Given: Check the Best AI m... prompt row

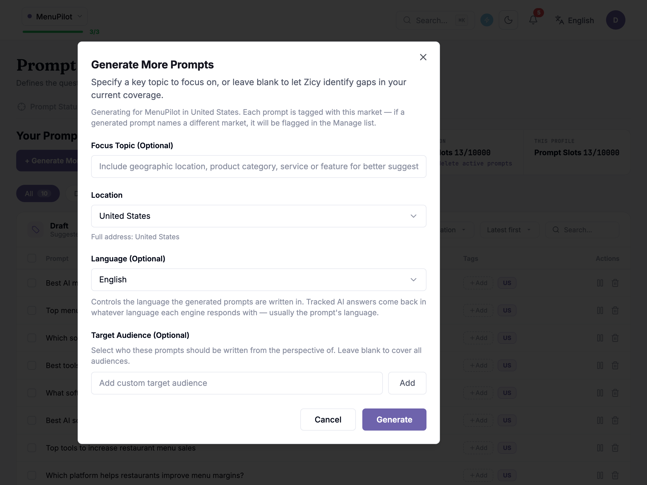Looking at the screenshot, I should (x=32, y=283).
